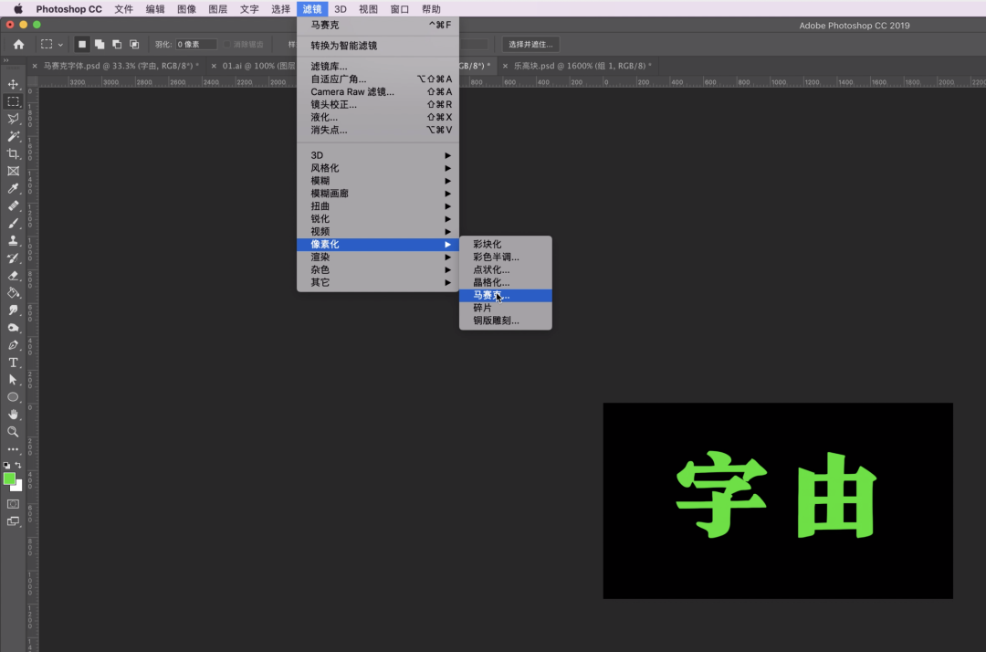Select the Horizontal Type tool
This screenshot has height=652, width=986.
point(13,363)
